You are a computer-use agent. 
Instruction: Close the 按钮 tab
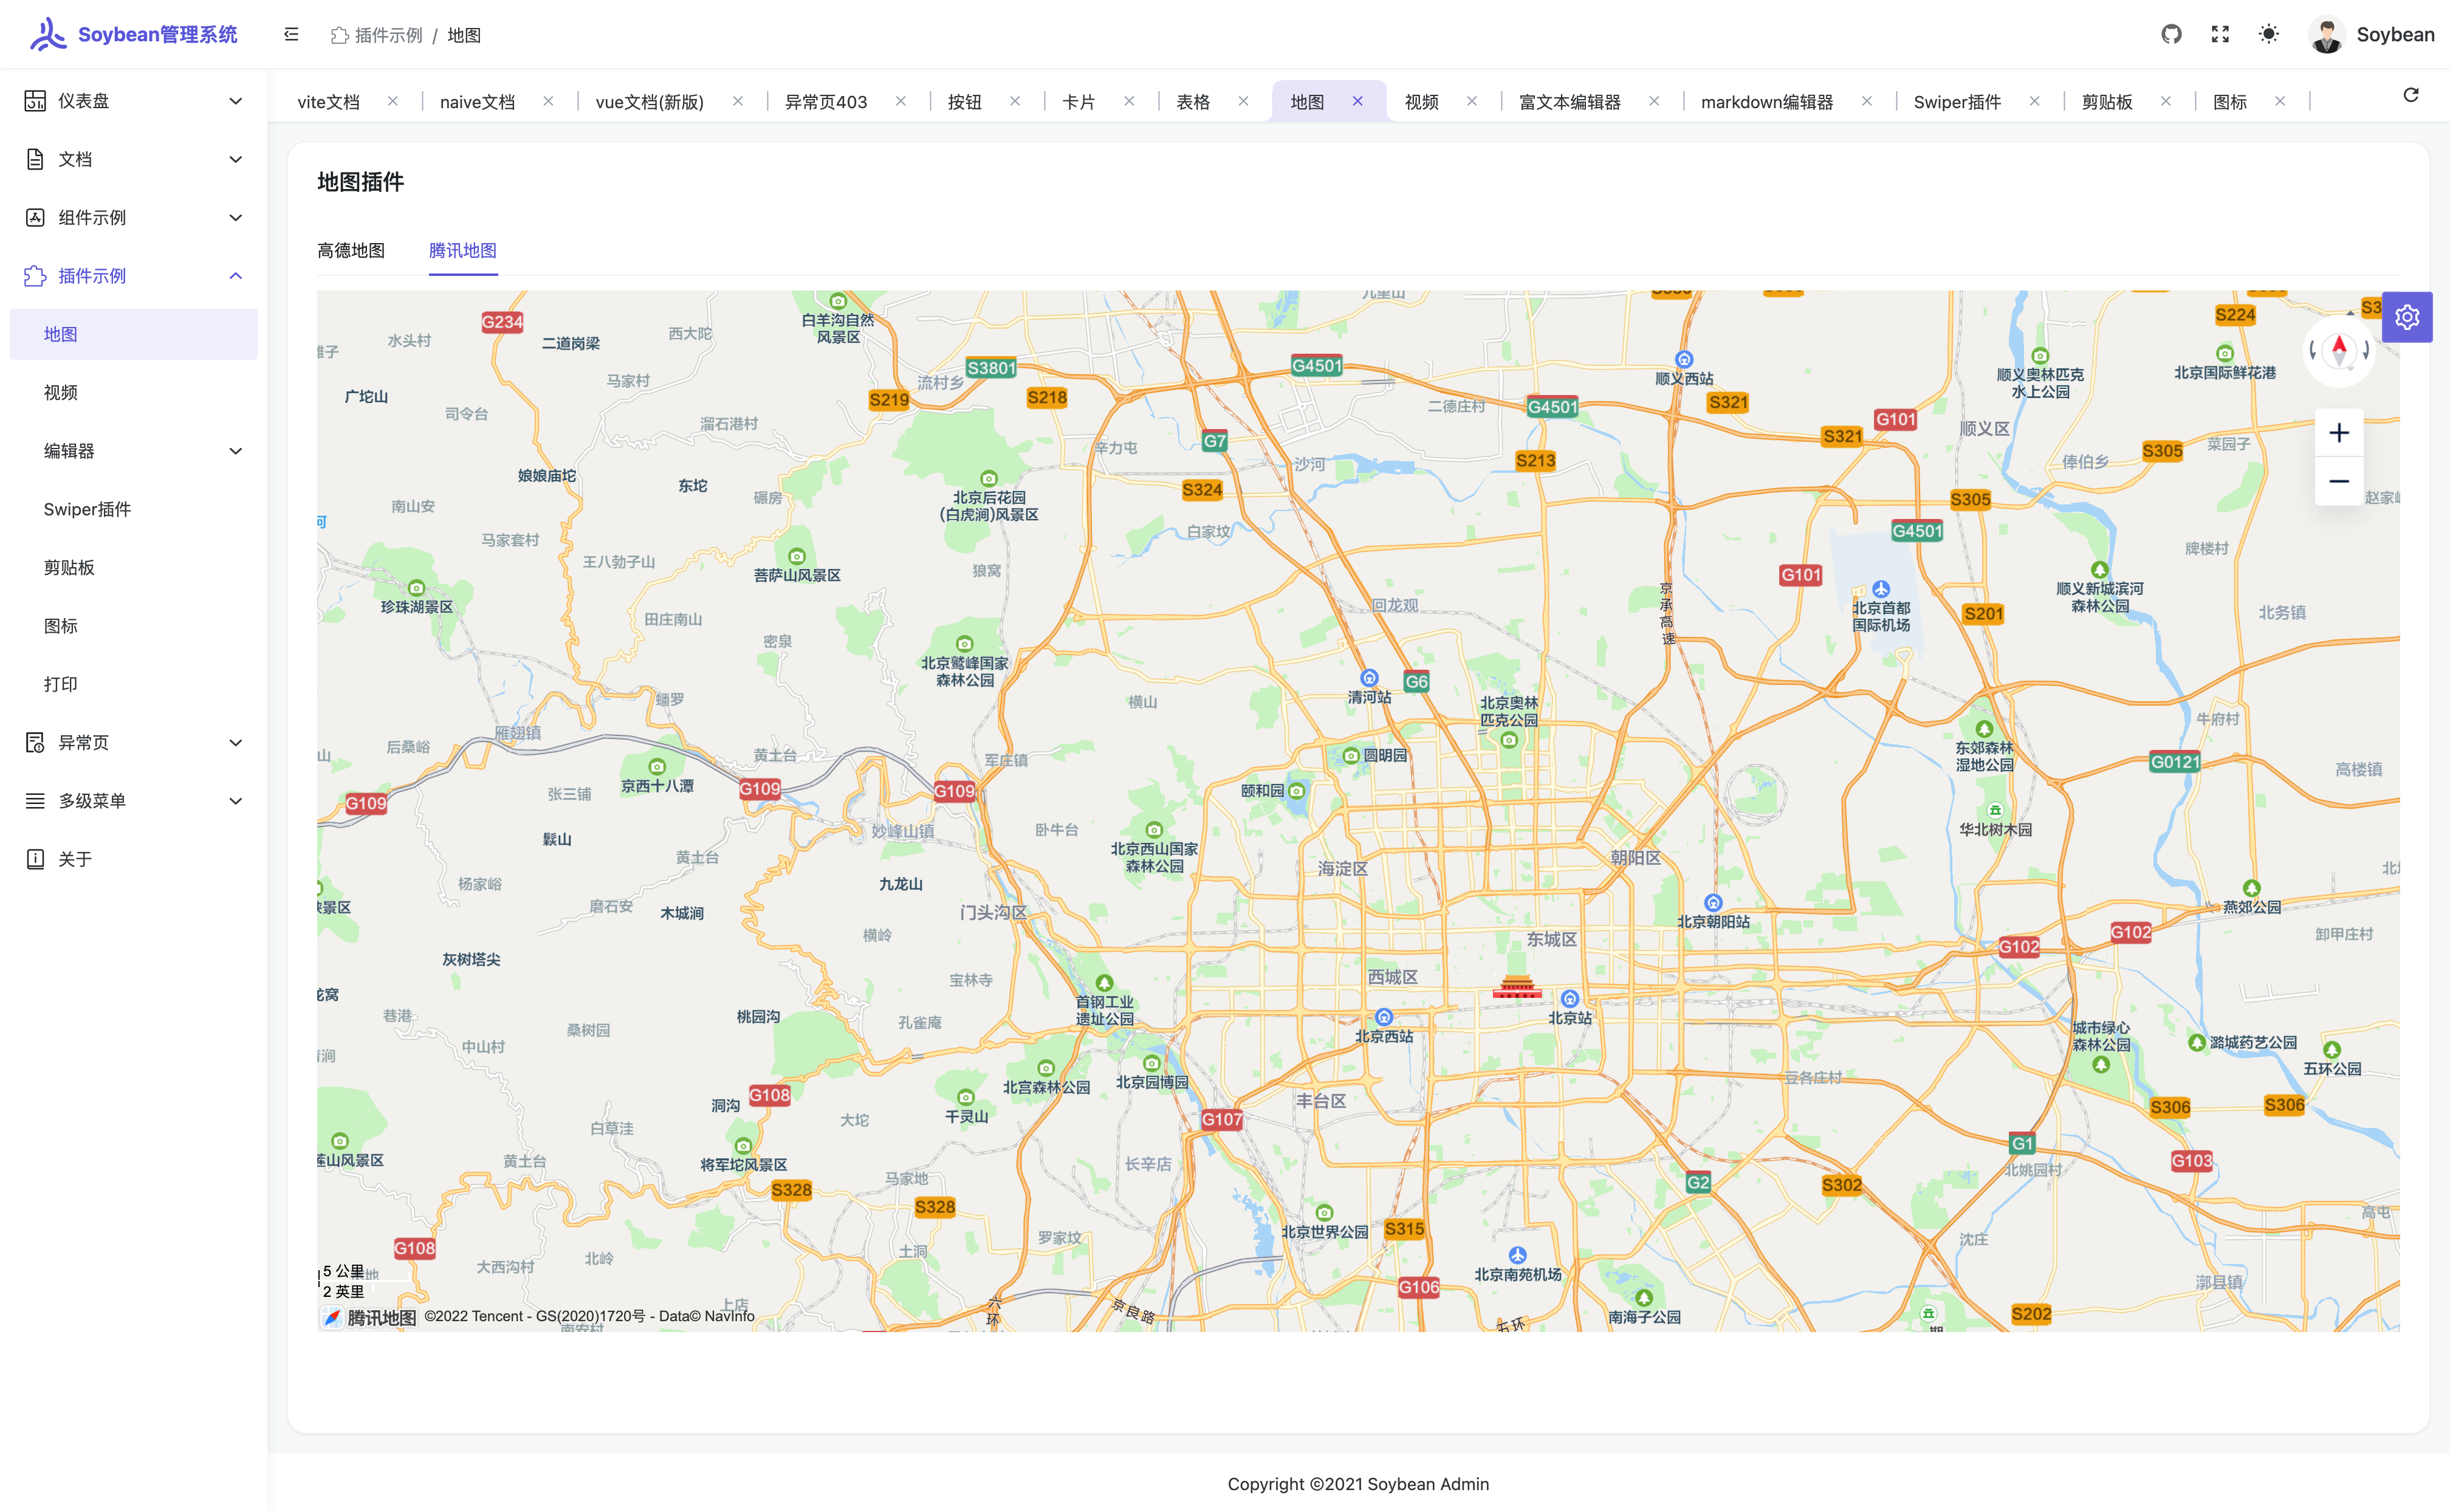coord(1015,101)
